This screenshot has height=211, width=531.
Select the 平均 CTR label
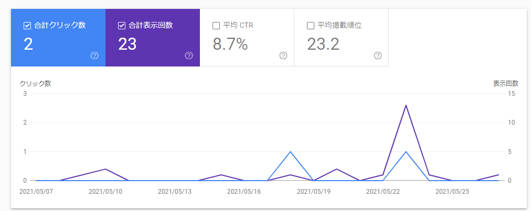tap(238, 26)
